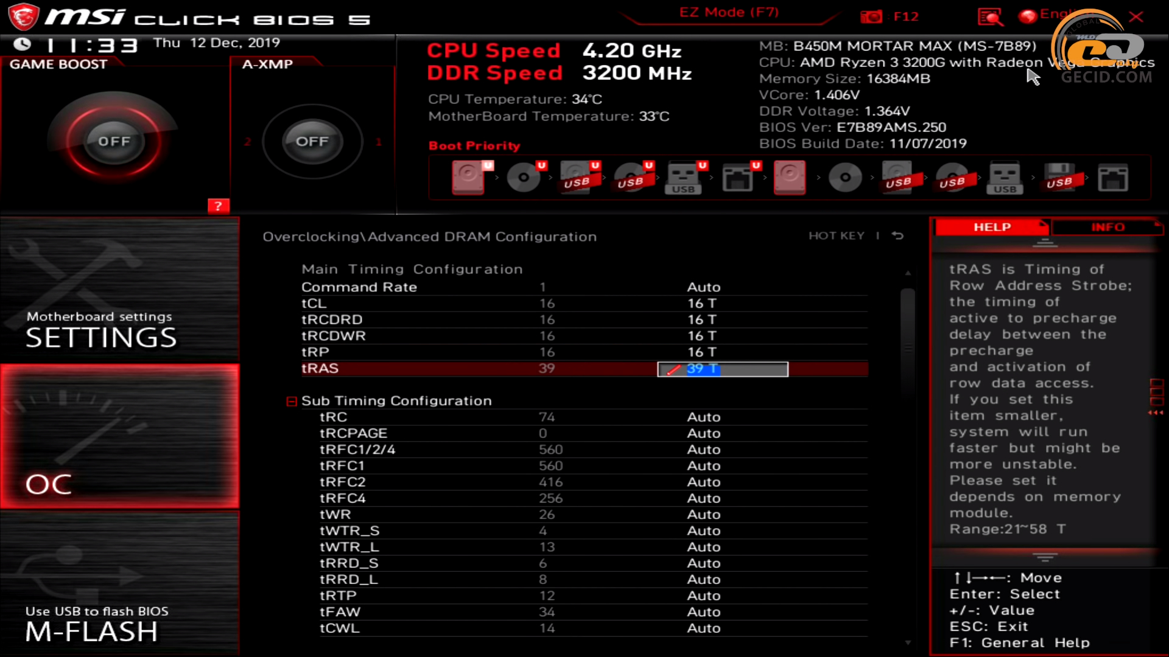Select the legacy hard disk boot icon
The height and width of the screenshot is (657, 1169).
point(790,178)
